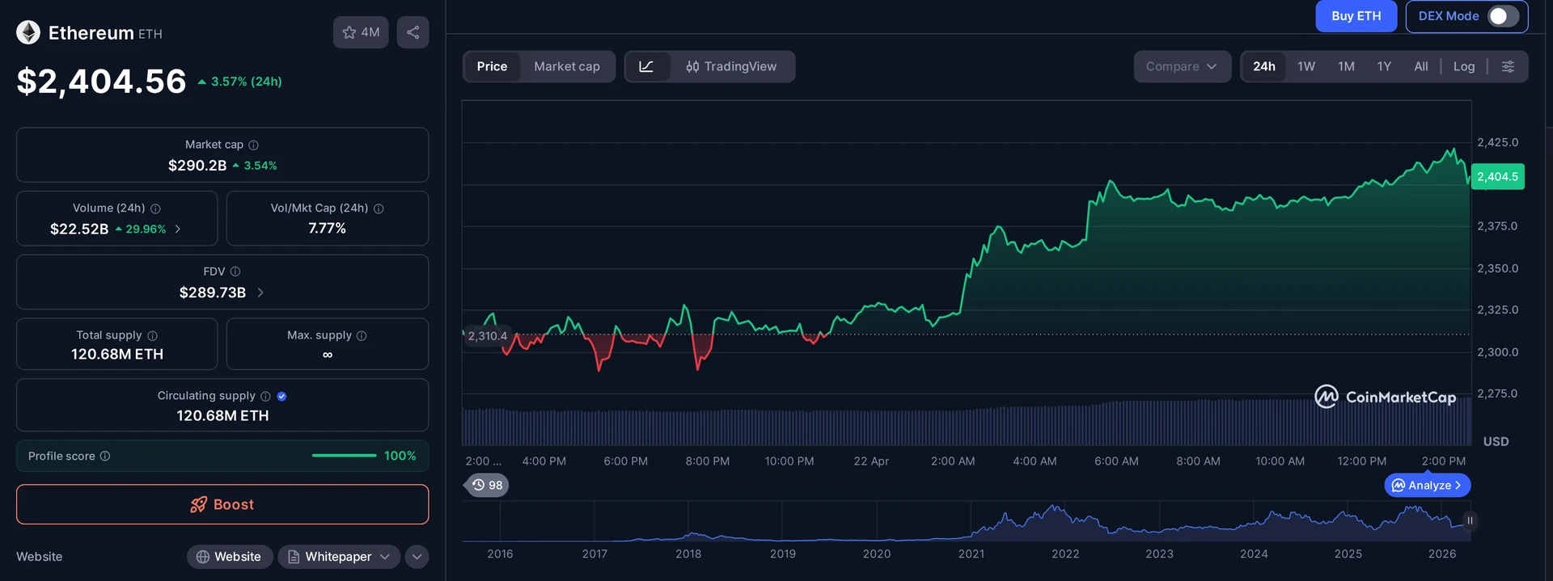Viewport: 1553px width, 581px height.
Task: Open the Volume (24h) info icon
Action: pos(155,208)
